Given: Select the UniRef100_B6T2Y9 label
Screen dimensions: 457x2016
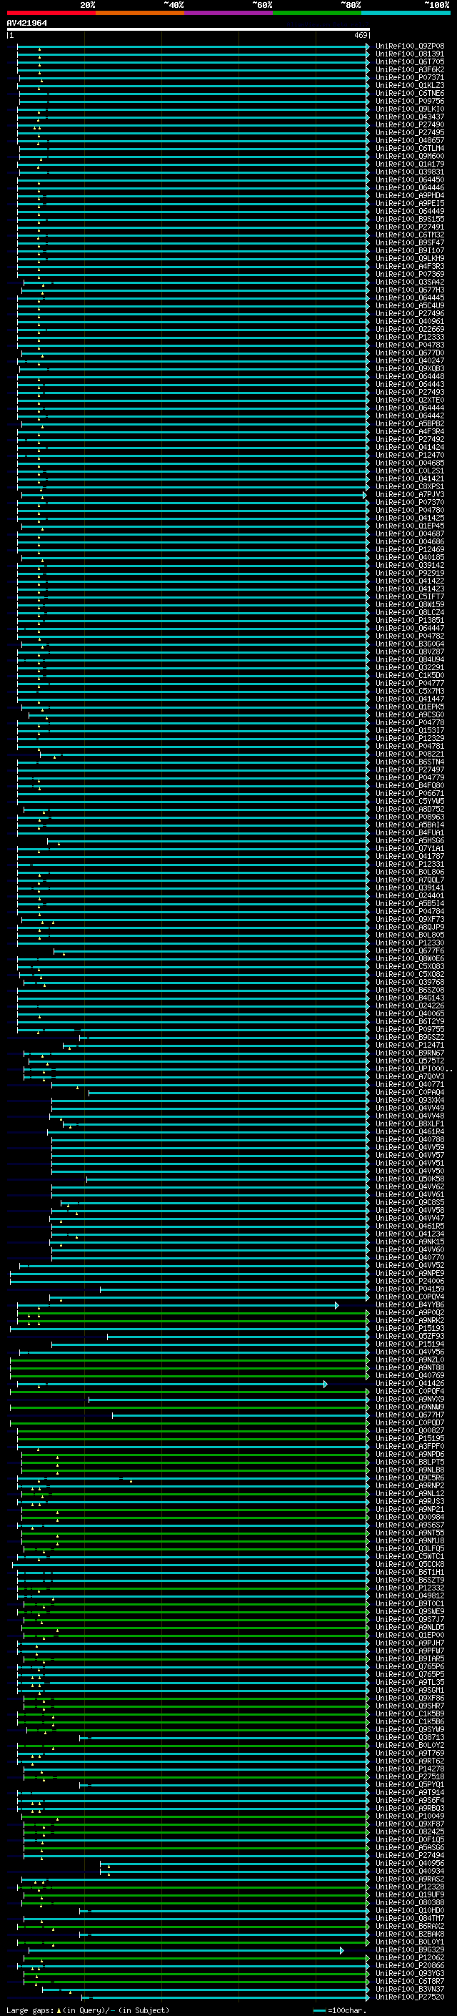Looking at the screenshot, I should [x=409, y=1021].
